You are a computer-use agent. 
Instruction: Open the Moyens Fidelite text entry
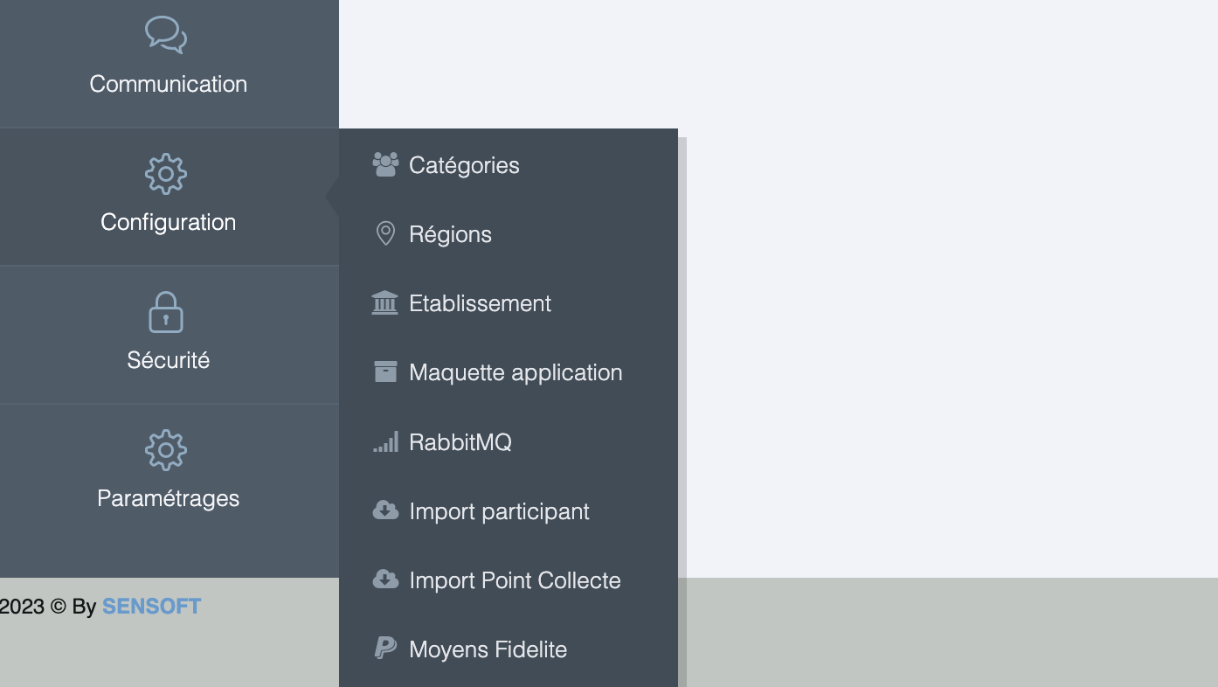488,649
